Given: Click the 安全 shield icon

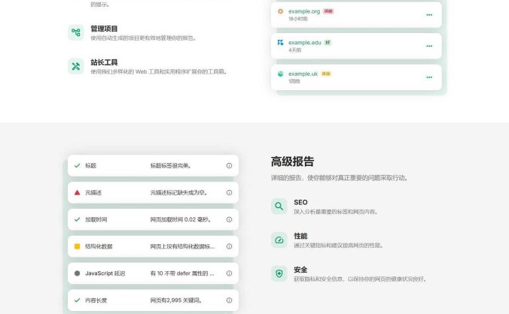Looking at the screenshot, I should pos(279,273).
